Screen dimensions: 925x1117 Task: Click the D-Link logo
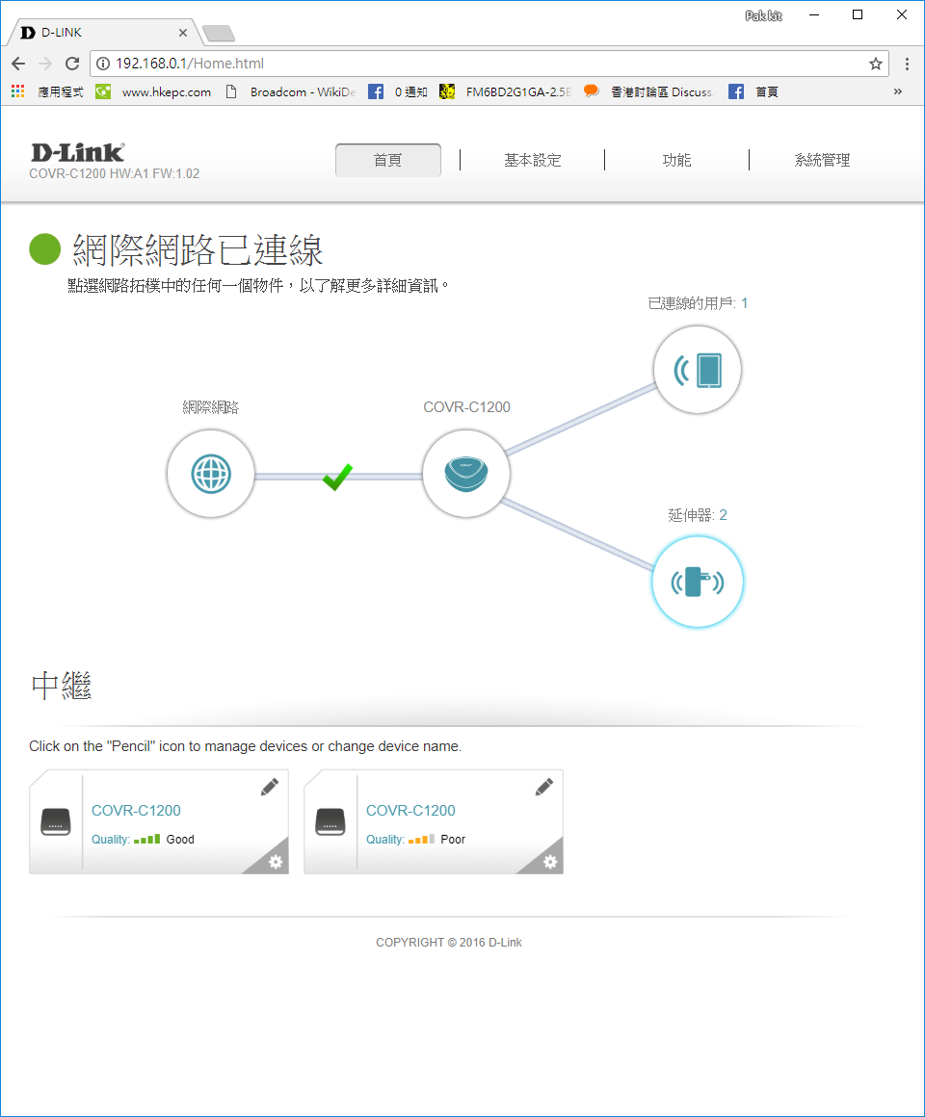78,152
